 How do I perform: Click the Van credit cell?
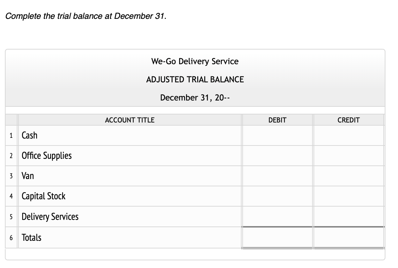pos(348,176)
